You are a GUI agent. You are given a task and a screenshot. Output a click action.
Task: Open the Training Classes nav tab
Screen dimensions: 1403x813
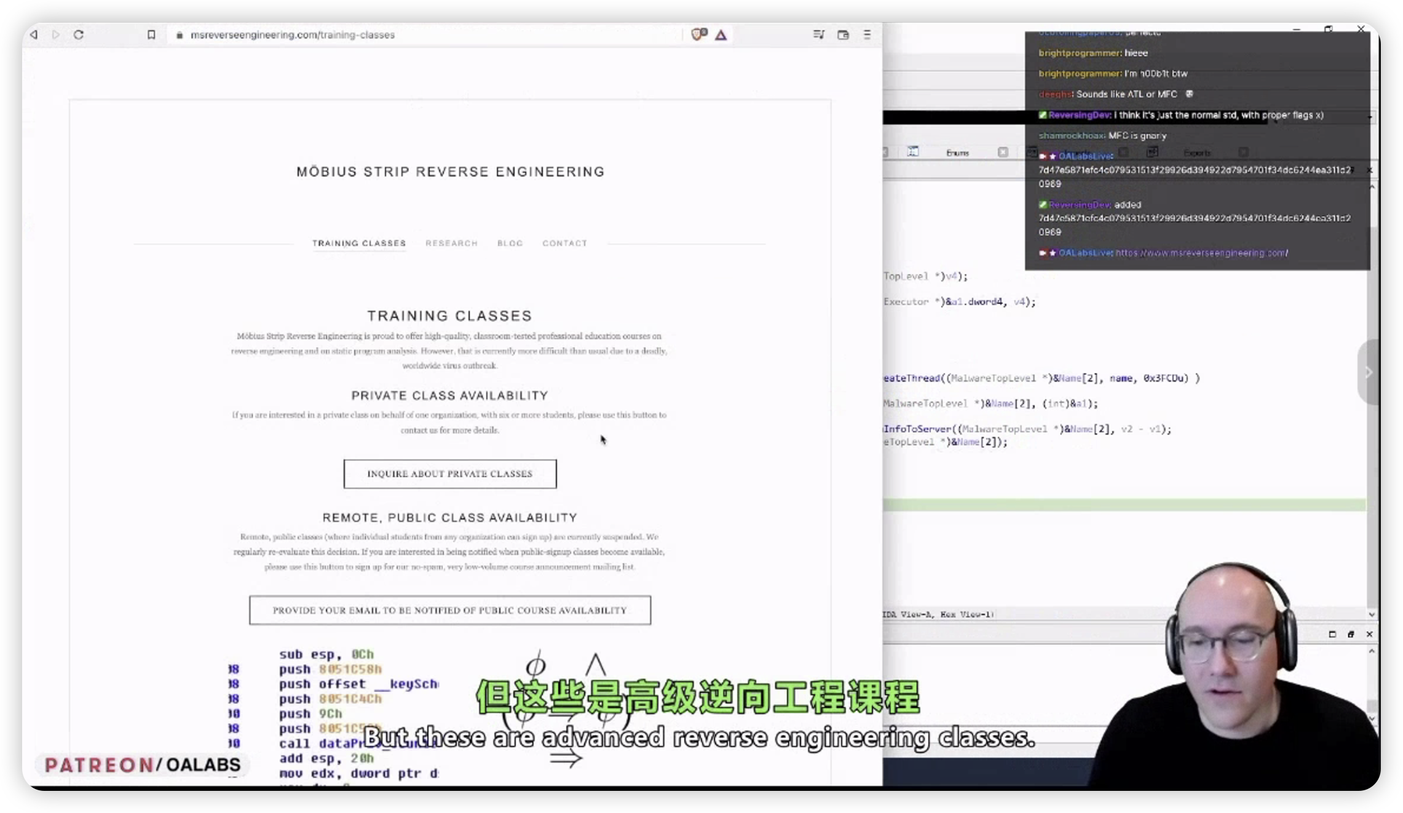359,243
